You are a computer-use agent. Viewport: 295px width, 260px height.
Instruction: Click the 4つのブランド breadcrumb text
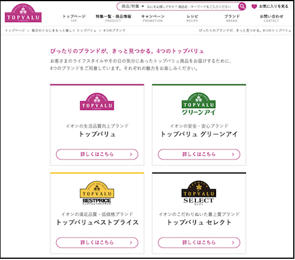[114, 31]
